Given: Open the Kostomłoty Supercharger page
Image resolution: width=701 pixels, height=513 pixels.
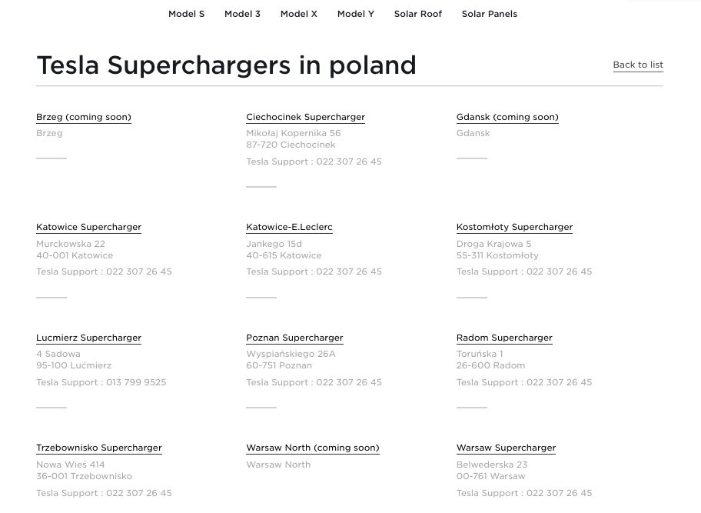Looking at the screenshot, I should pos(514,227).
